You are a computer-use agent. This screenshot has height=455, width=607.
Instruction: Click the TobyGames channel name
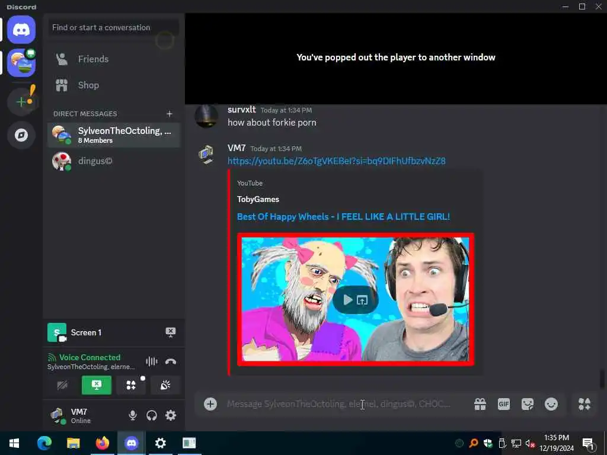click(258, 199)
